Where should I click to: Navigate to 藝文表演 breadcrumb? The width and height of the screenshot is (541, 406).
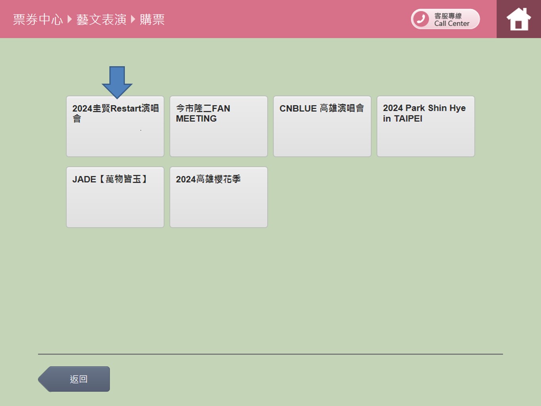coord(101,19)
